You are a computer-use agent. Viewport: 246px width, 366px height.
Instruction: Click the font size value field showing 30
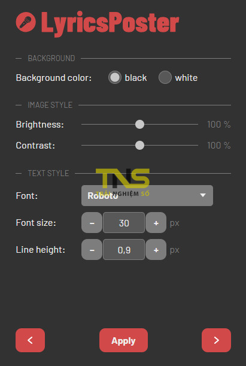click(x=124, y=223)
